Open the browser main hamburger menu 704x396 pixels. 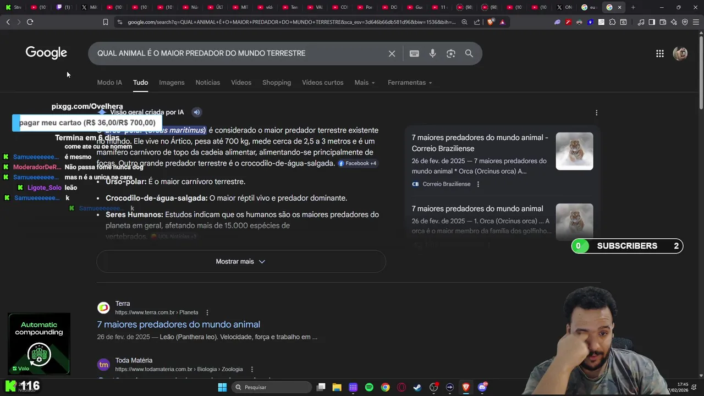696,22
